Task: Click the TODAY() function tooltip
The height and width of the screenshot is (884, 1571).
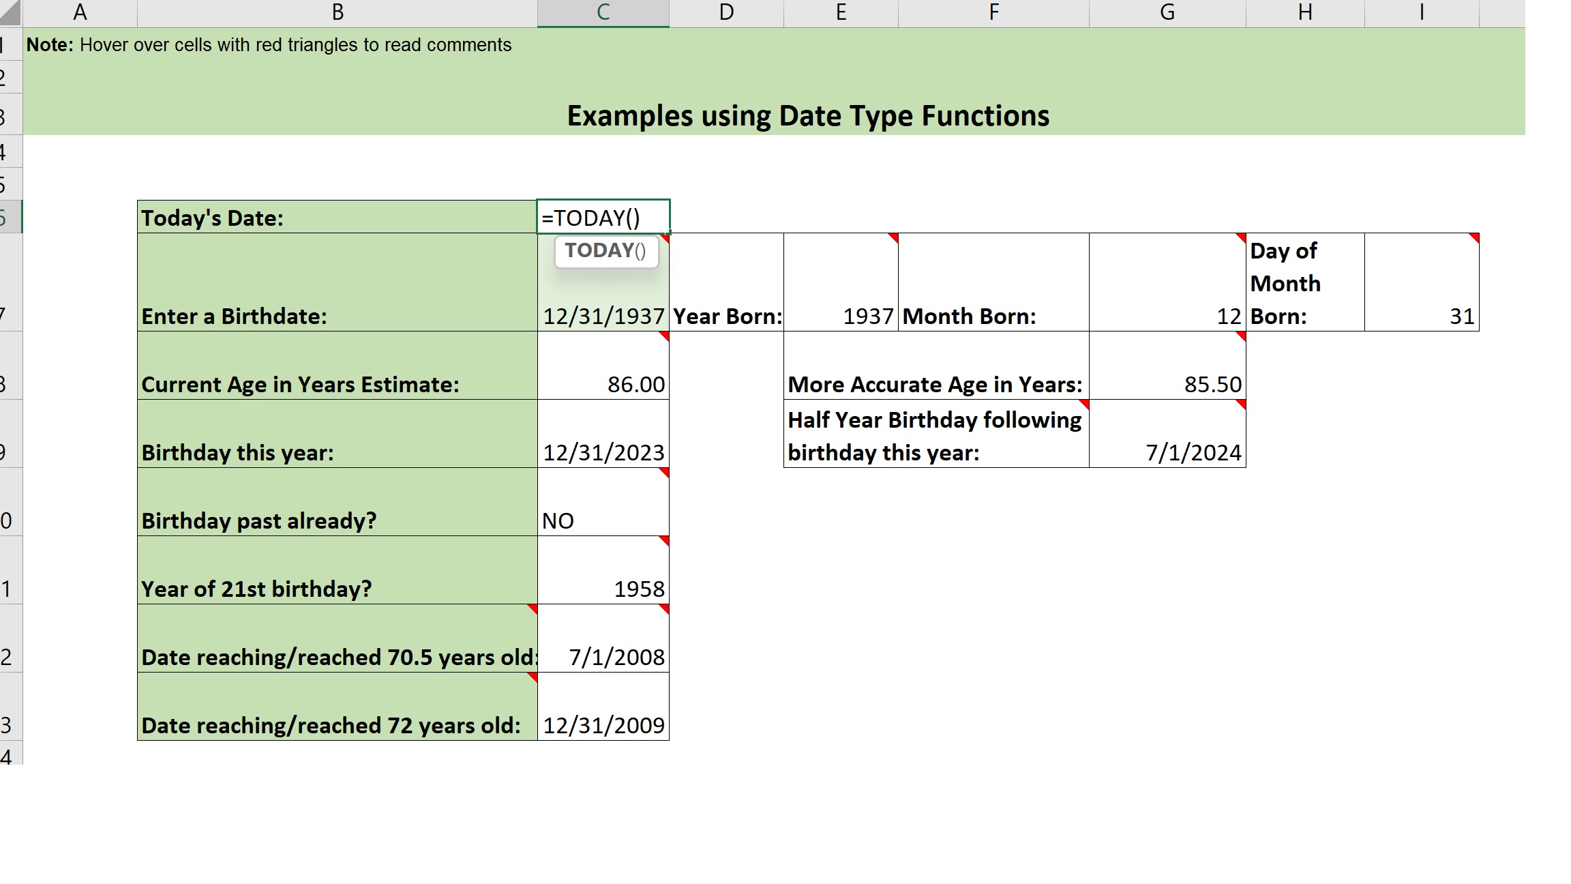Action: pyautogui.click(x=606, y=251)
